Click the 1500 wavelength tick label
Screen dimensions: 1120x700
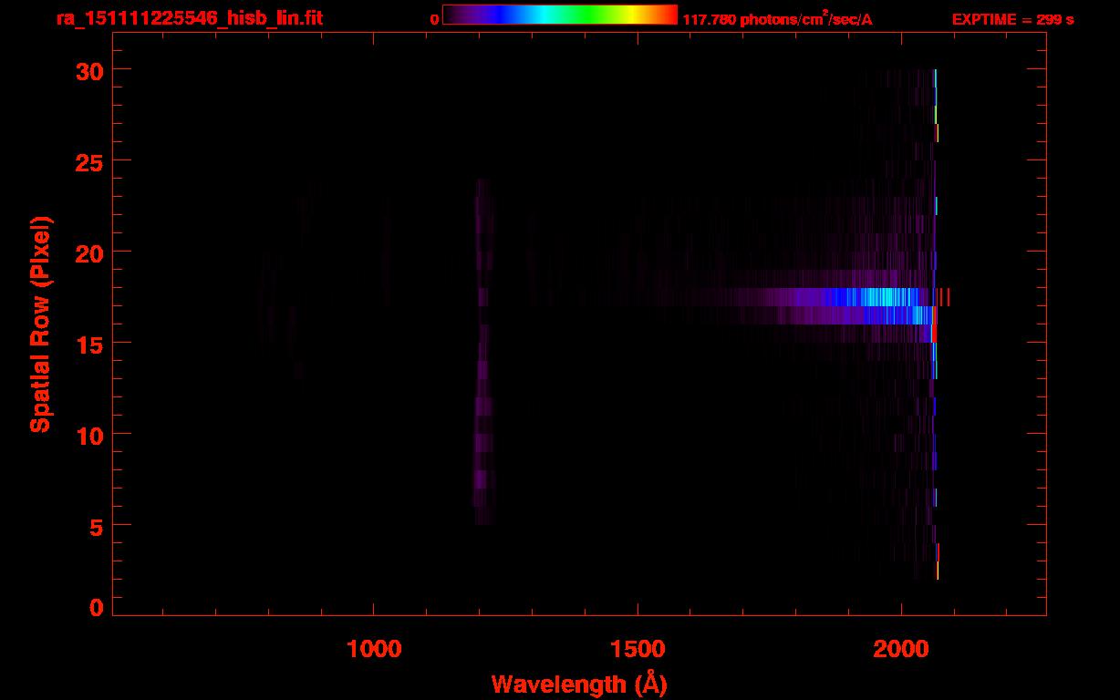pyautogui.click(x=637, y=648)
